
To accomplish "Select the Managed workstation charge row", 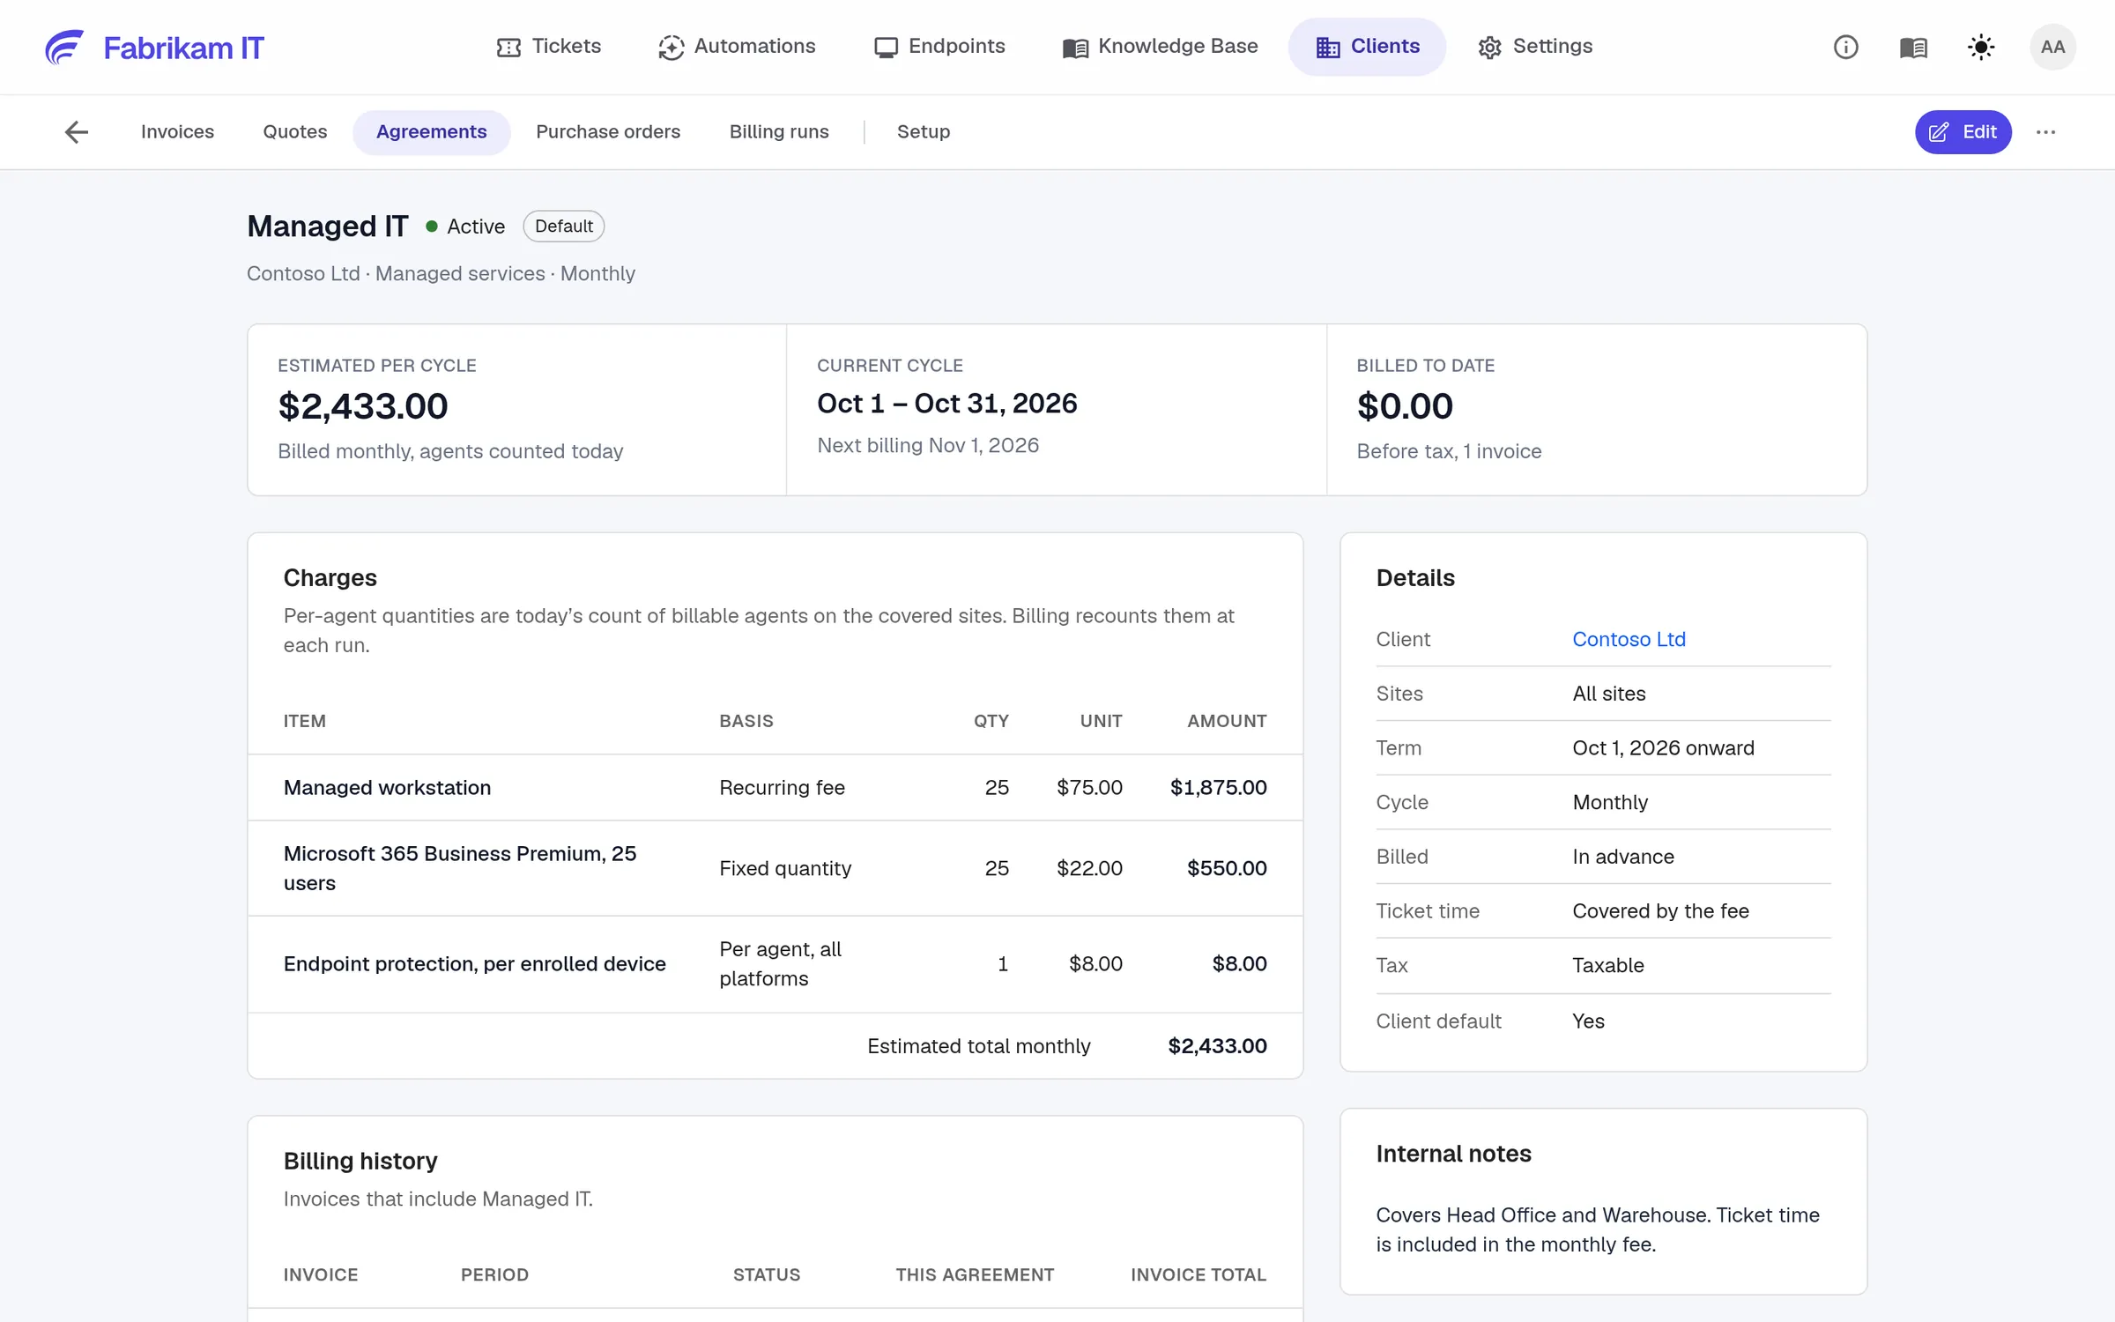I will click(x=775, y=787).
